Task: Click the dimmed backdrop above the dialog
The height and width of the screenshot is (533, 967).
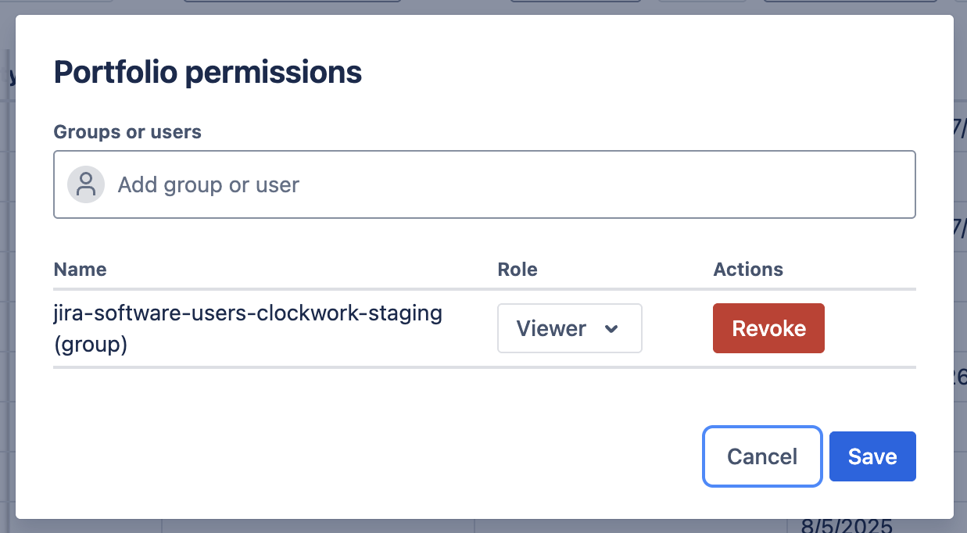Action: 453,6
